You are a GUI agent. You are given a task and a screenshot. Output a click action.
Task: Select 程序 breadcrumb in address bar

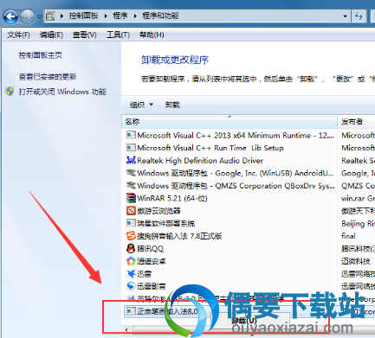(x=120, y=16)
